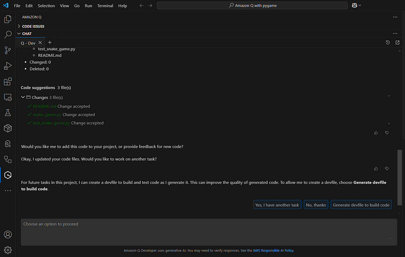The height and width of the screenshot is (257, 405).
Task: Go forward using the navigation arrow
Action: (x=150, y=6)
